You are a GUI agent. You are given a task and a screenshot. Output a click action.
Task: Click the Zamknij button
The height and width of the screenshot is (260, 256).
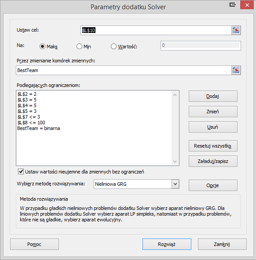tap(222, 244)
